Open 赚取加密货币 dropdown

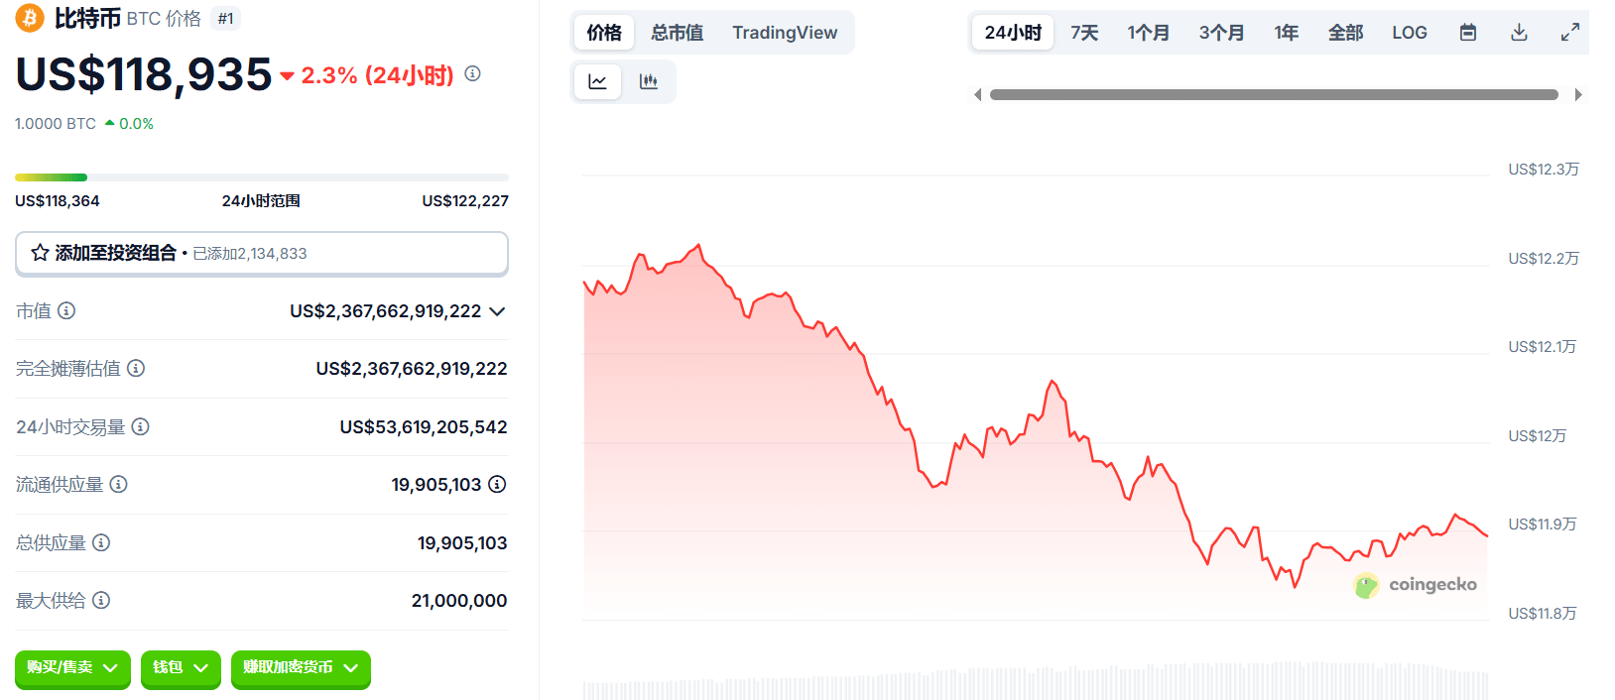(301, 668)
